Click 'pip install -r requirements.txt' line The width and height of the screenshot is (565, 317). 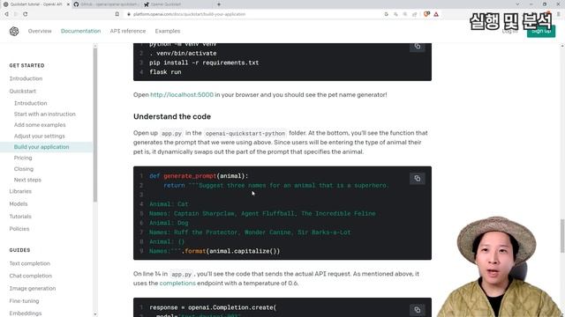coord(204,63)
